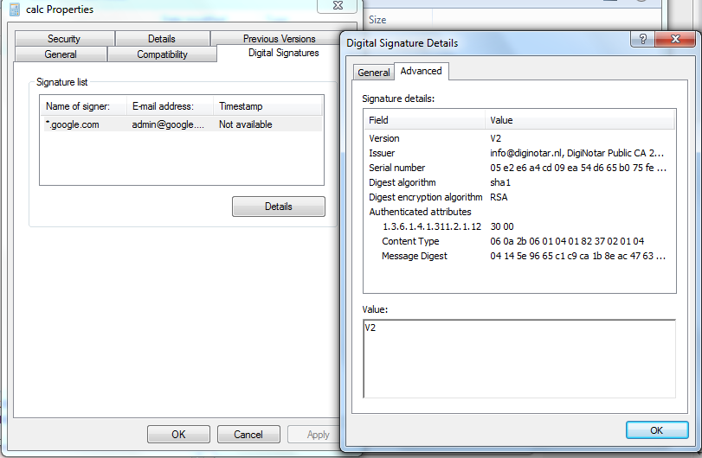Select the *.google.com signer row
This screenshot has height=458, width=702.
click(181, 124)
